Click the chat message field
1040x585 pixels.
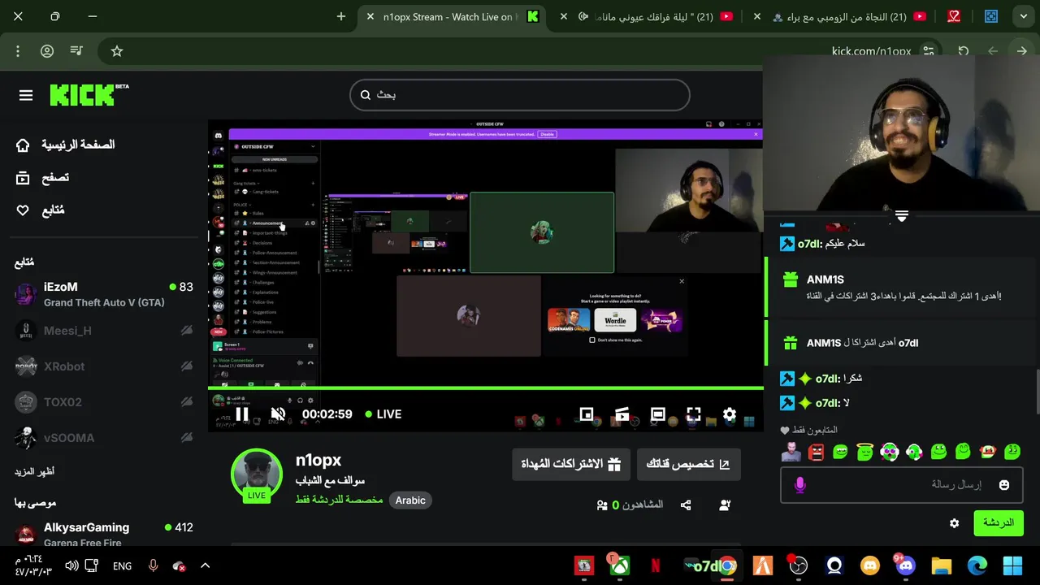pos(900,485)
